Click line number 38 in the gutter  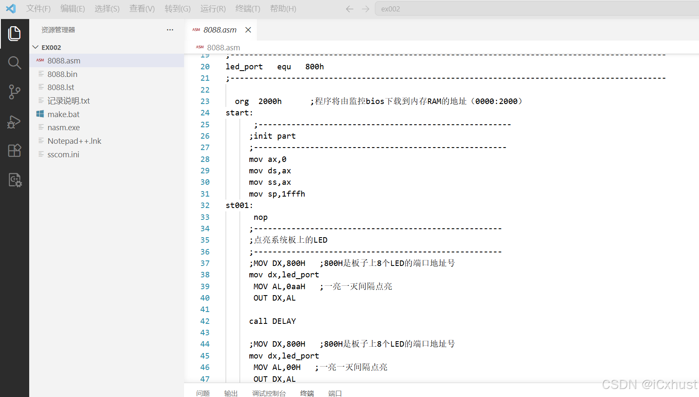point(205,275)
